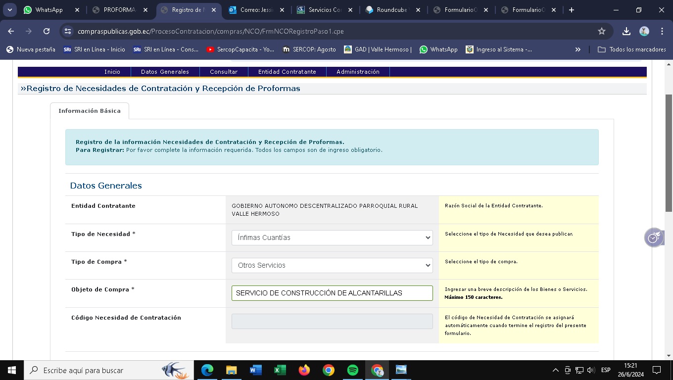Viewport: 673px width, 380px height.
Task: Open the tab search dropdown arrow
Action: (9, 10)
